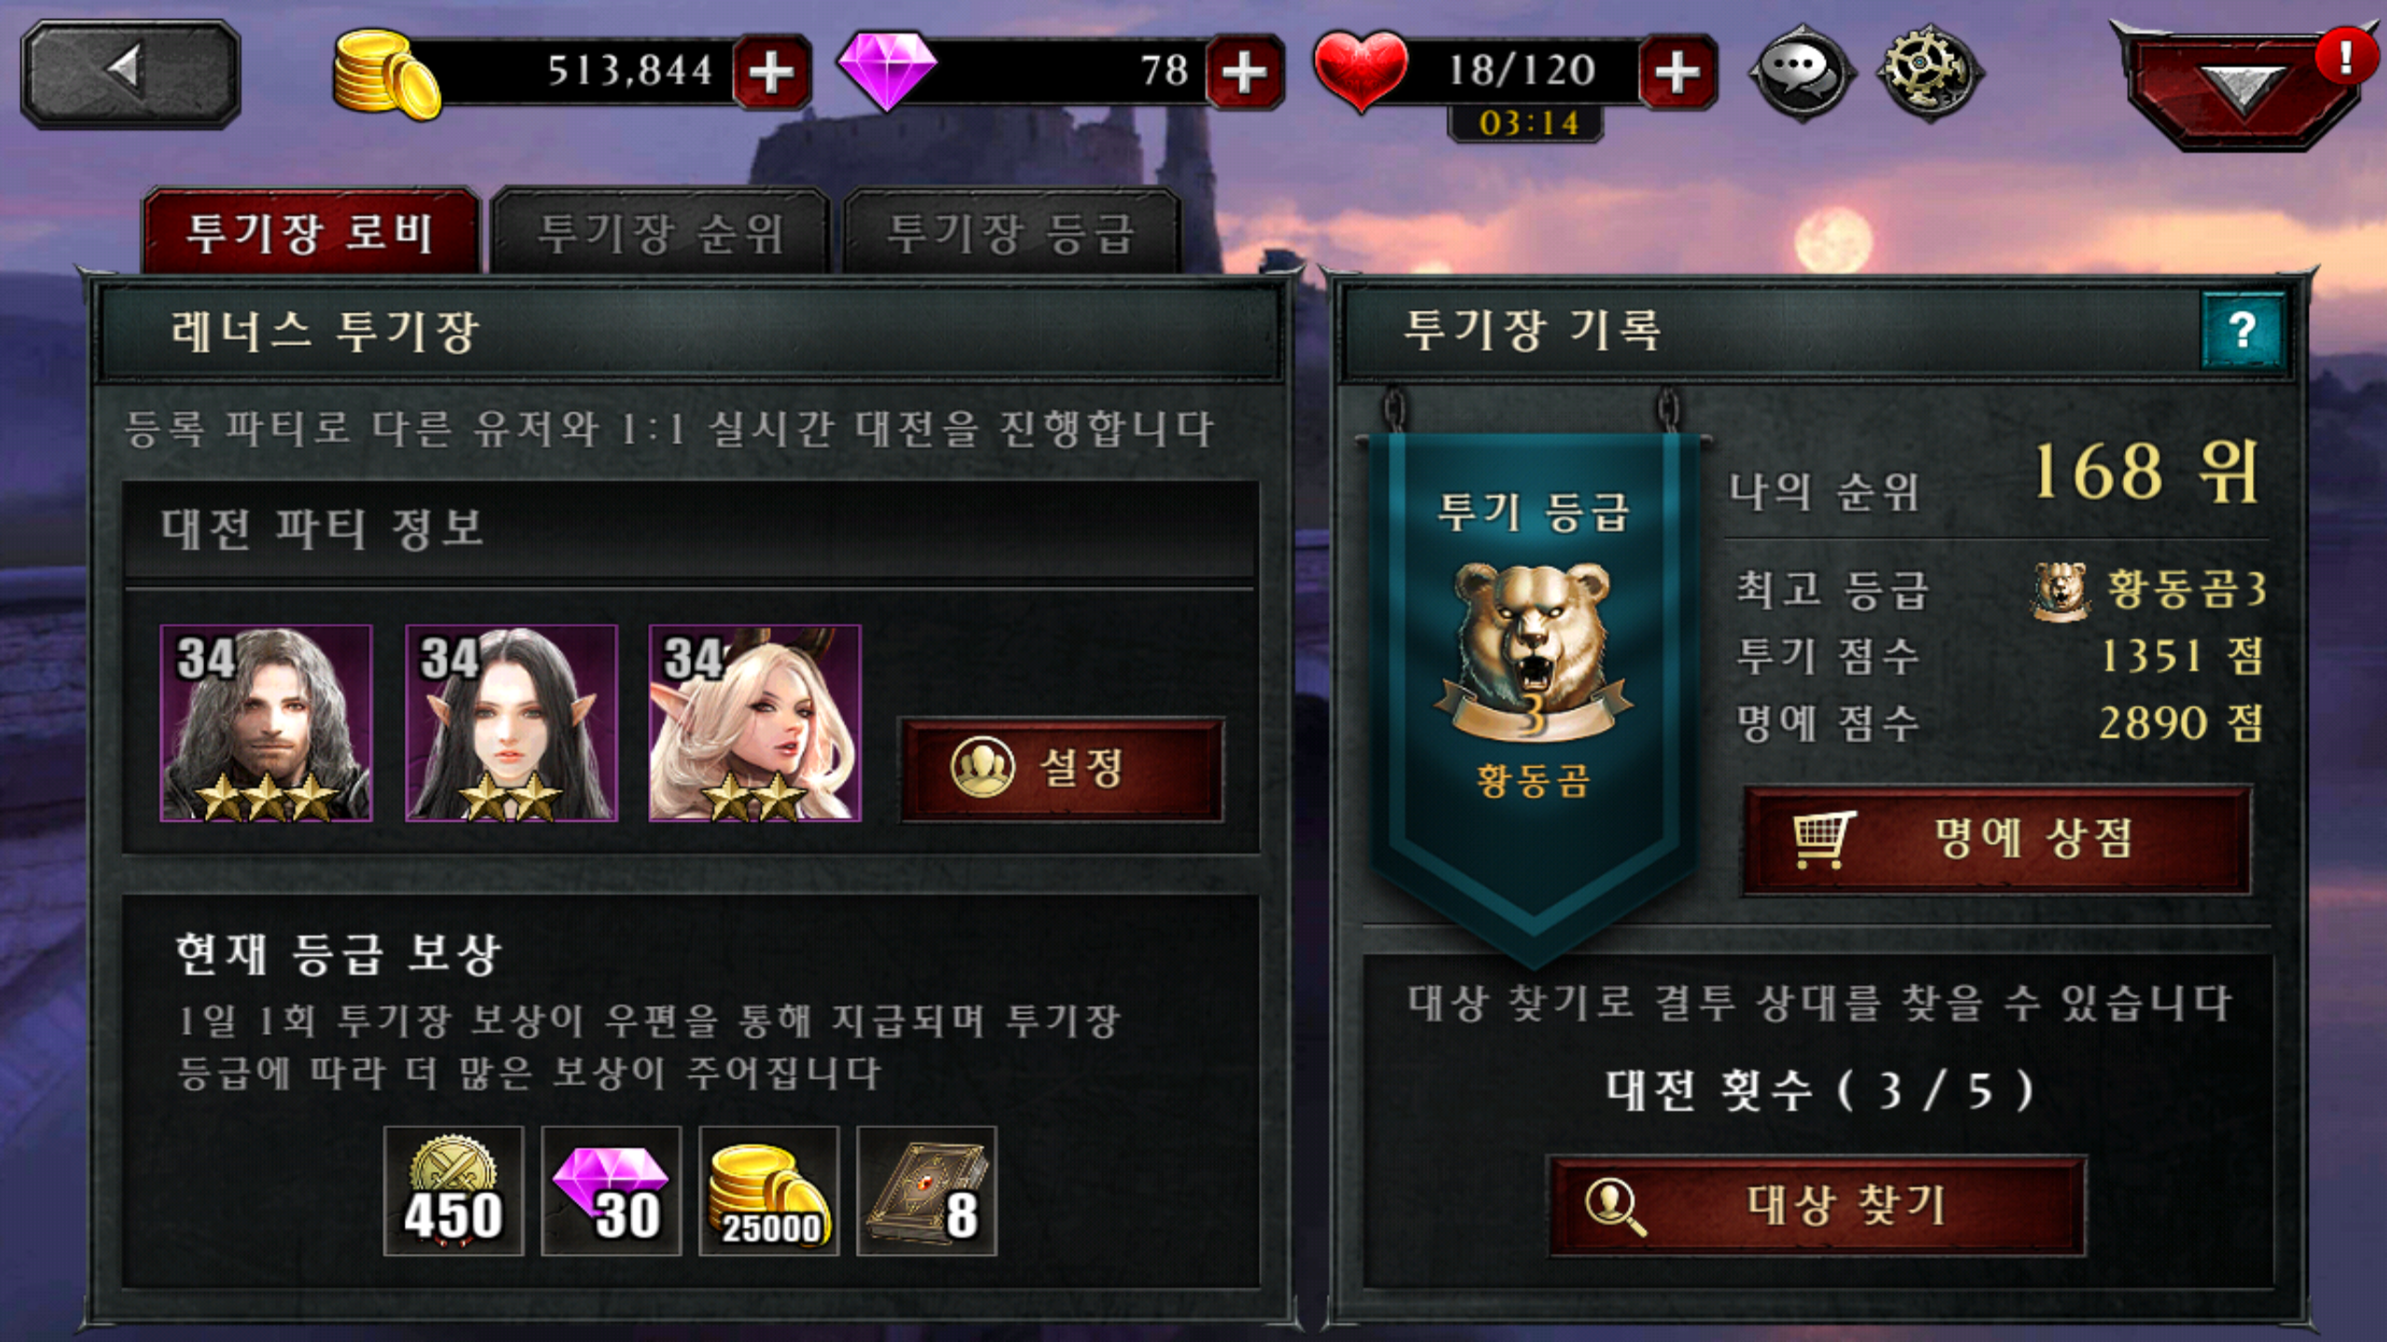This screenshot has width=2387, height=1342.
Task: Expand the red dropdown menu with alert
Action: pyautogui.click(x=2242, y=86)
